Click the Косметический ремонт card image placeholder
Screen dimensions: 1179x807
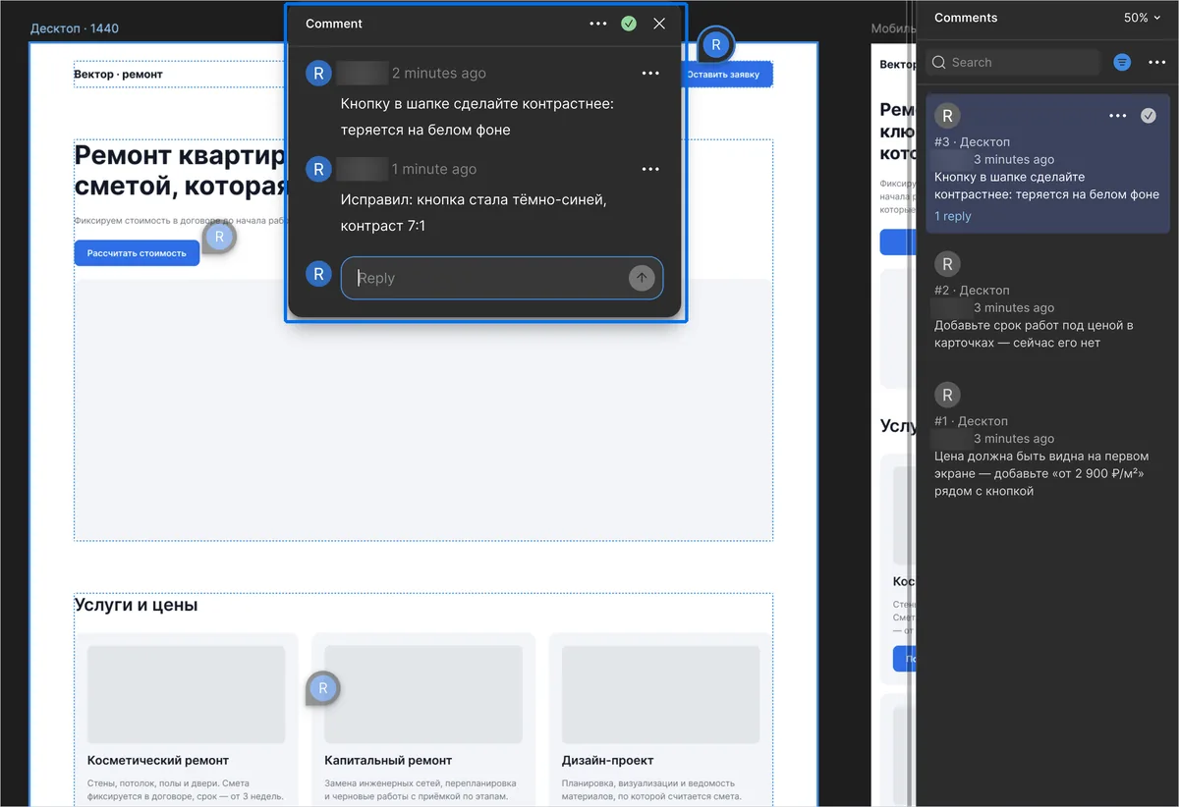point(187,693)
